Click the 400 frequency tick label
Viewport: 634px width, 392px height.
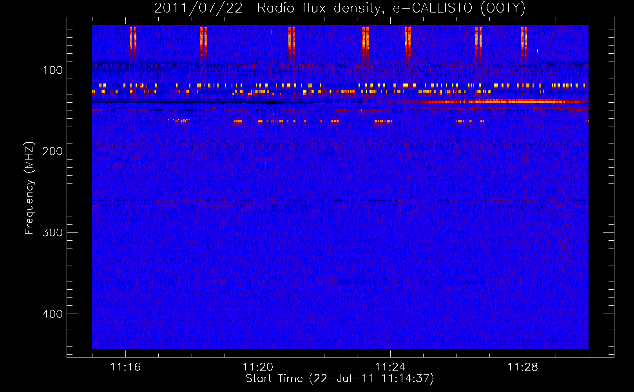point(53,314)
